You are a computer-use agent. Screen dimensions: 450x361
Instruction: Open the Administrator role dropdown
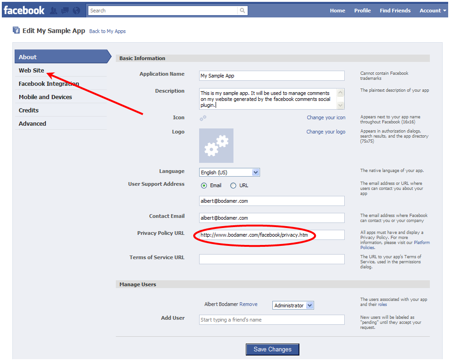(293, 305)
